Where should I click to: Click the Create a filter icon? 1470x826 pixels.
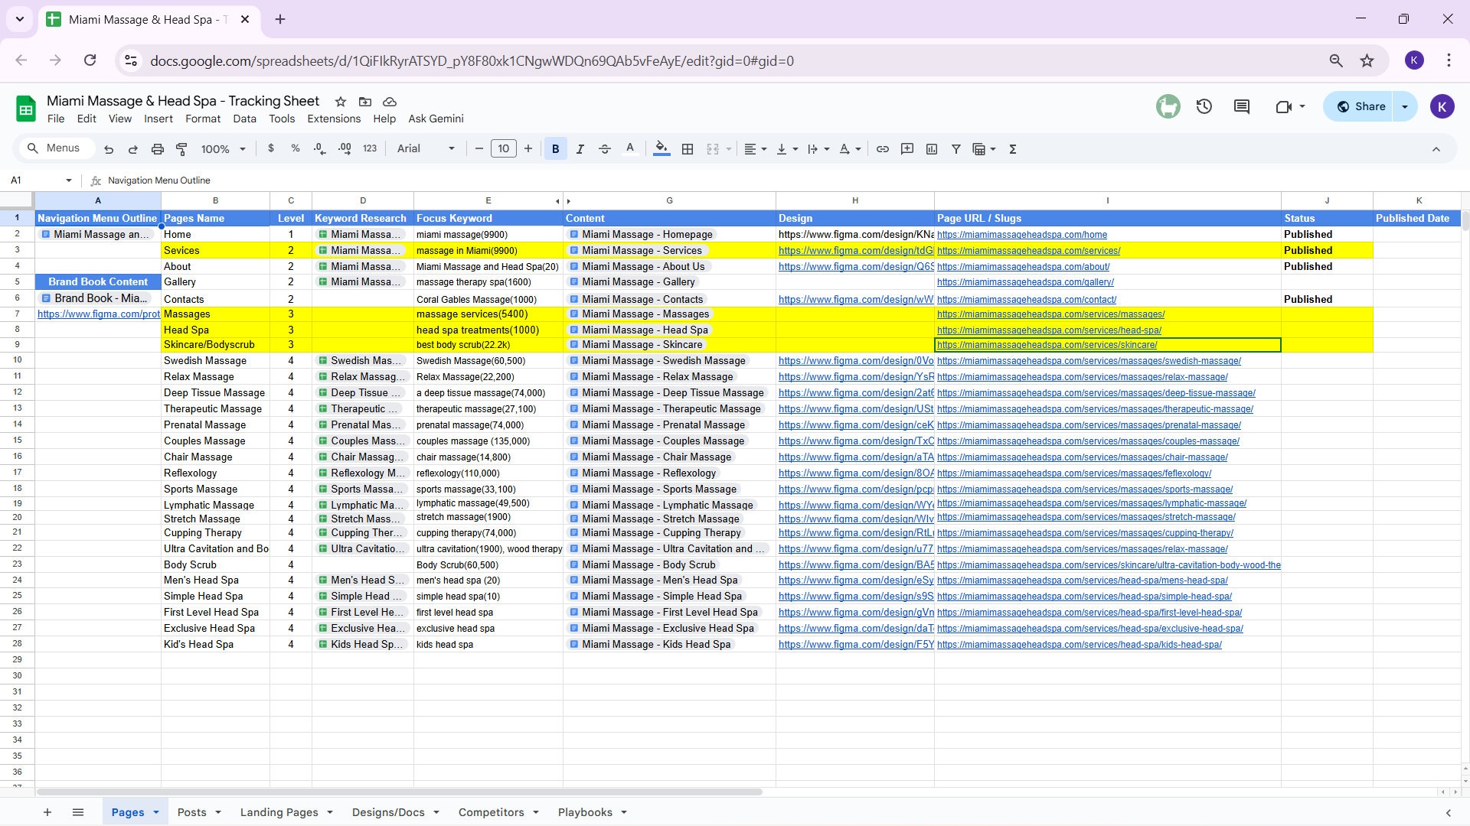click(x=955, y=149)
